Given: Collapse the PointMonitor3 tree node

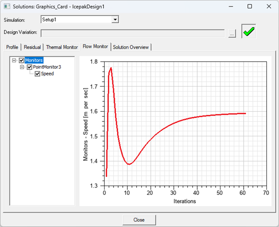Looking at the screenshot, I should coord(23,67).
